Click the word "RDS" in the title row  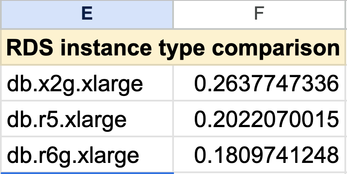30,47
